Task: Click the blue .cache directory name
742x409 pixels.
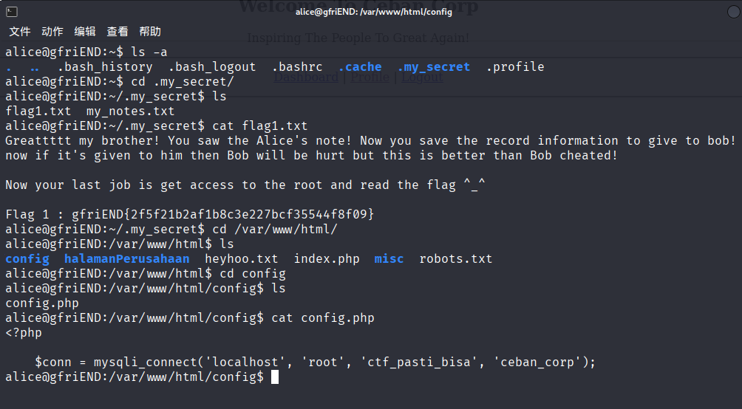Action: click(x=360, y=67)
